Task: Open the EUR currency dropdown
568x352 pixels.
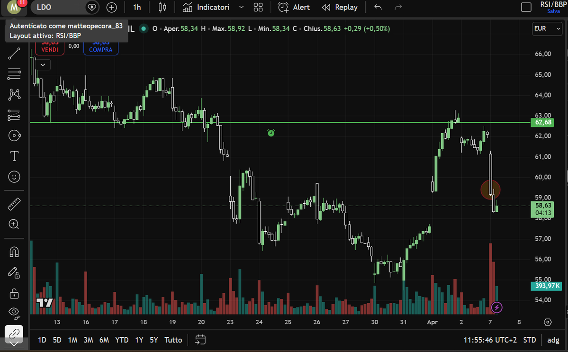Action: tap(547, 28)
